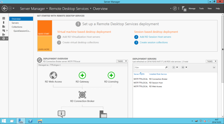Click the server window icon in deployment diagram
Image resolution: width=224 pixels, height=124 pixels.
tap(103, 114)
